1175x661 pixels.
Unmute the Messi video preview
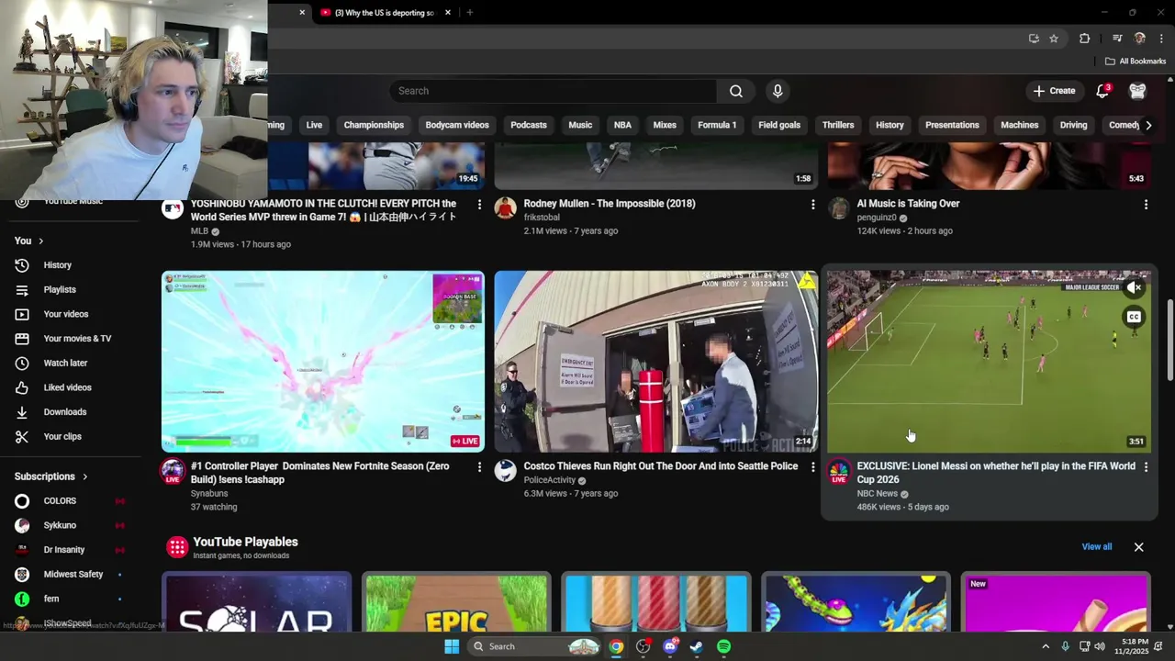pos(1135,287)
